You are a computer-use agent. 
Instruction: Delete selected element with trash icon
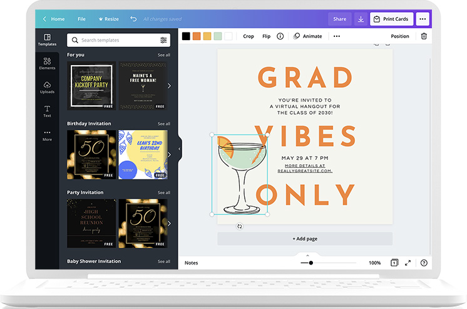424,36
